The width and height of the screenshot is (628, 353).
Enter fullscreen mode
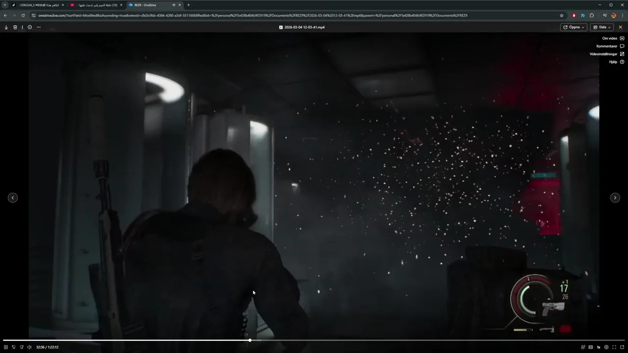pos(614,347)
